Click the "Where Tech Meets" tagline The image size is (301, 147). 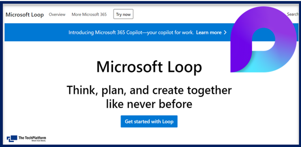(x=38, y=141)
